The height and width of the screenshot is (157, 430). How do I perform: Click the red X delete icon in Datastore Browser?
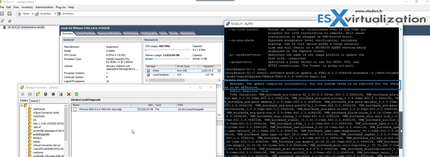69,94
